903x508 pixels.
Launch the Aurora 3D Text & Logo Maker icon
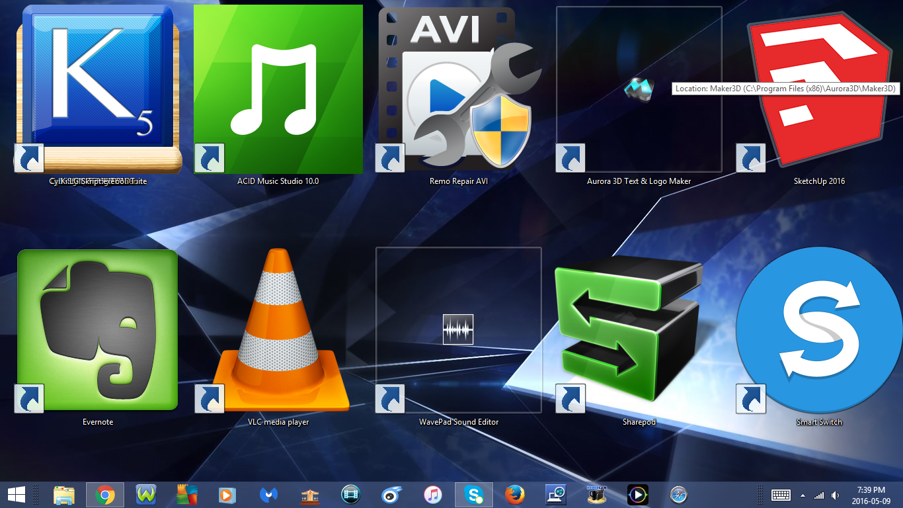coord(639,88)
